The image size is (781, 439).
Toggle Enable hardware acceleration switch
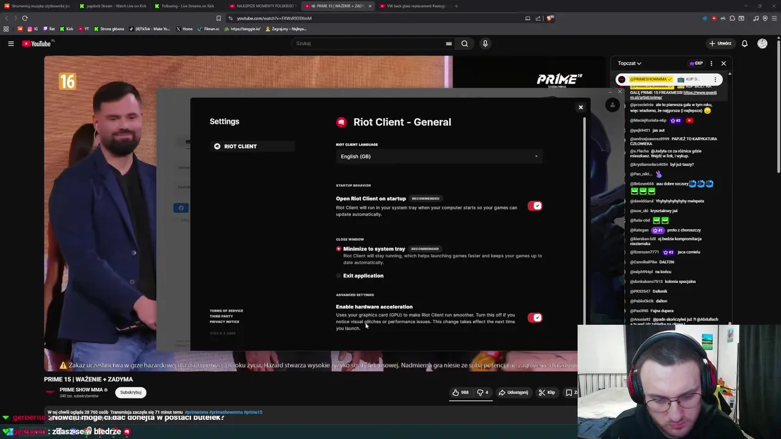(x=535, y=318)
